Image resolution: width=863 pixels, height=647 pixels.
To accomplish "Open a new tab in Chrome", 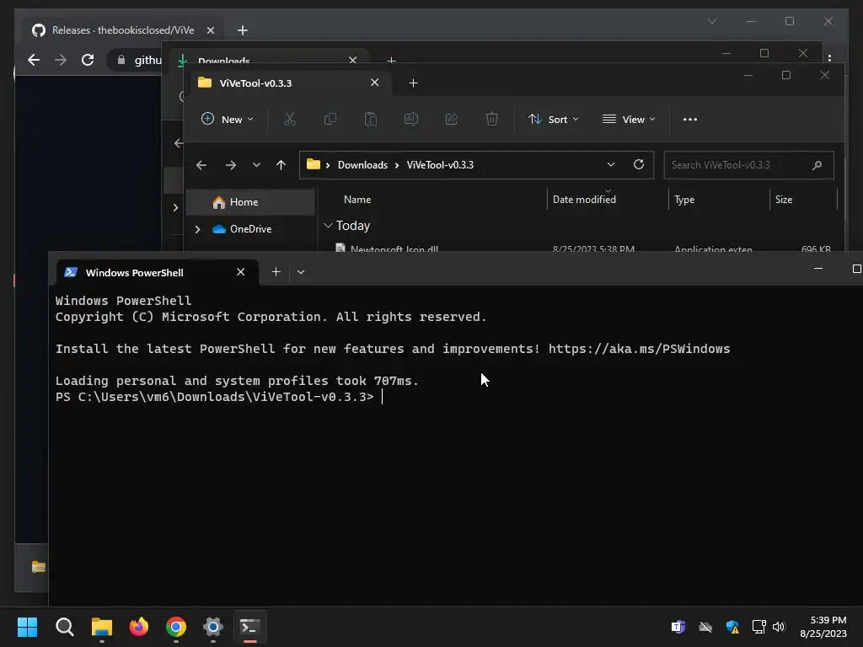I will pos(242,30).
